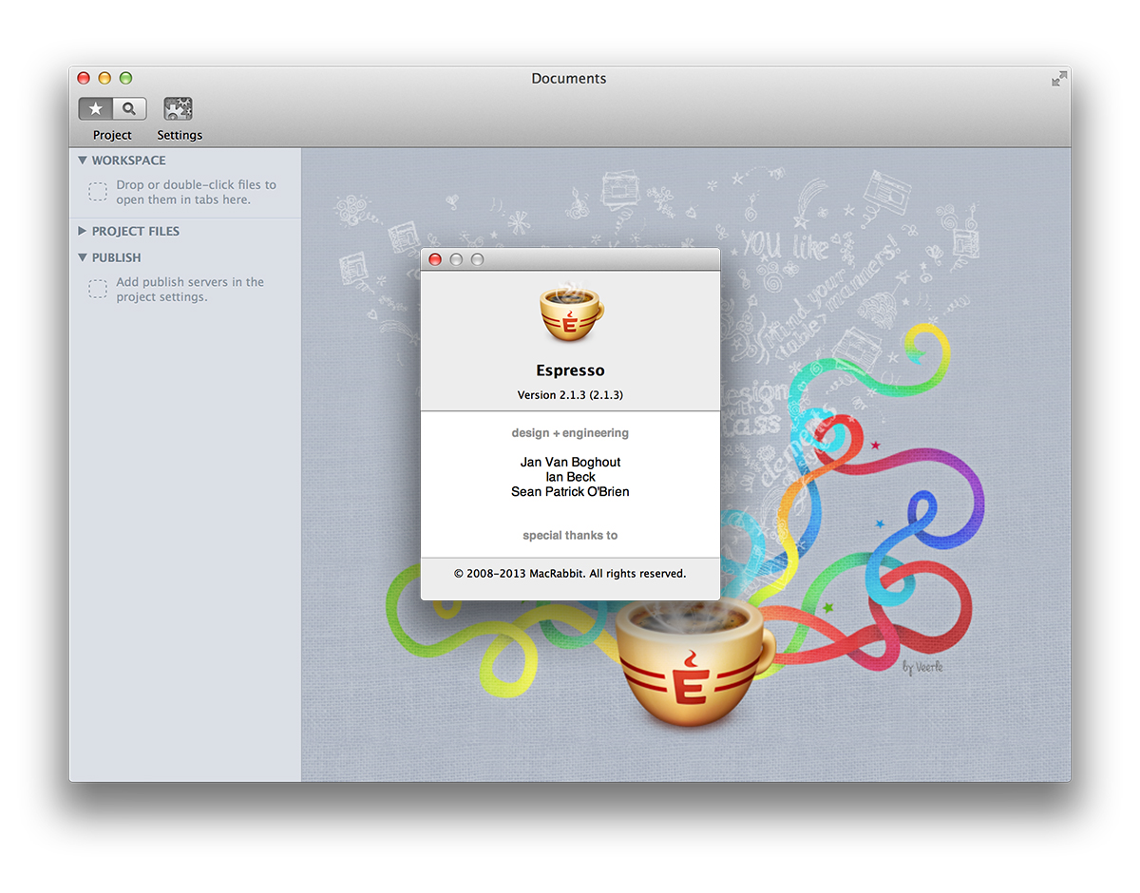Screen dimensions: 1140x893
Task: Click the "© 2008–2013 MacRabbit" copyright line
Action: pyautogui.click(x=570, y=573)
